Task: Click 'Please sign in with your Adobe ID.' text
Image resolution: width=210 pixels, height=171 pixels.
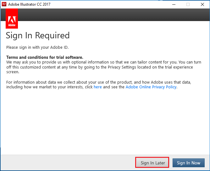Action: 37,47
